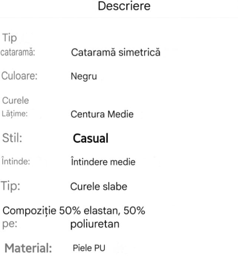The height and width of the screenshot is (264, 238).
Task: Click the word poliuretan
Action: coord(95,224)
